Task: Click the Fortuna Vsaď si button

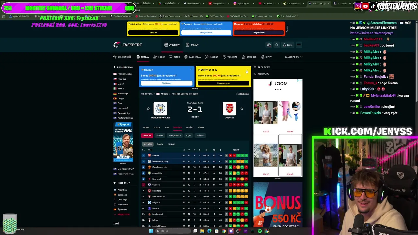Action: coord(153,33)
